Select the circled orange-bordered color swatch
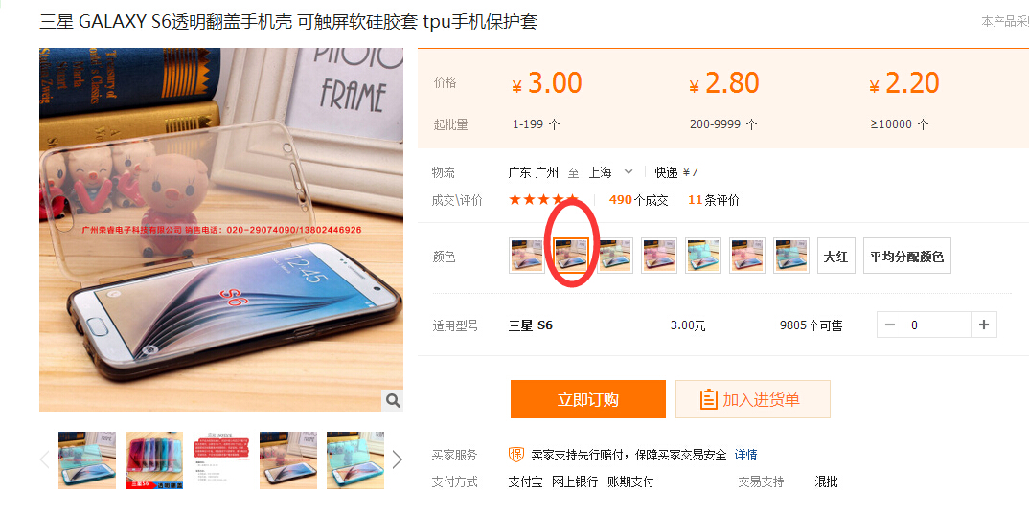This screenshot has height=515, width=1029. point(571,256)
